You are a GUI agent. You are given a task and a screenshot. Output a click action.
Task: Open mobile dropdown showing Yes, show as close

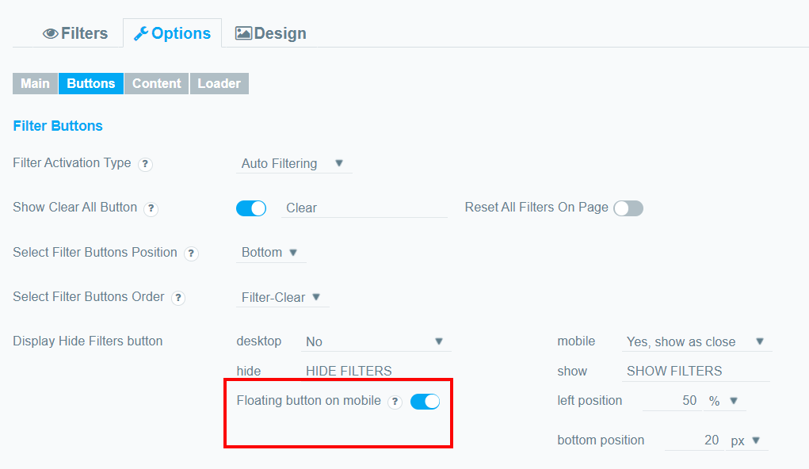[697, 341]
